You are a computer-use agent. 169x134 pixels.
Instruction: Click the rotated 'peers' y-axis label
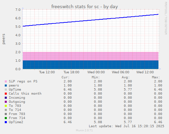coord(4,39)
